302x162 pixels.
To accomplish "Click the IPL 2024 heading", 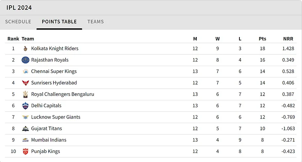I will click(19, 8).
